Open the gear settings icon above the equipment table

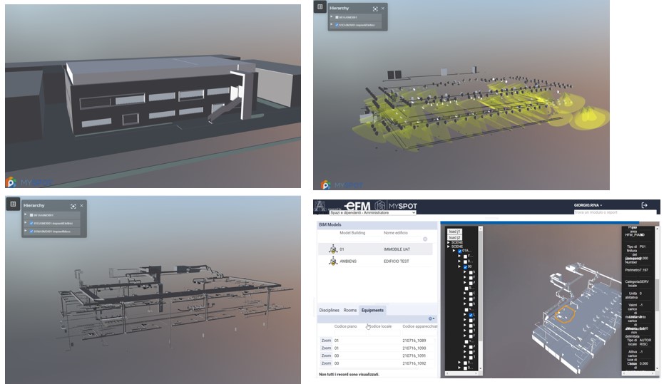pos(431,318)
